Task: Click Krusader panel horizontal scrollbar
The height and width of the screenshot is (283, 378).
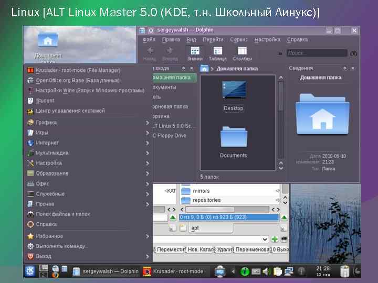Action: point(209,209)
